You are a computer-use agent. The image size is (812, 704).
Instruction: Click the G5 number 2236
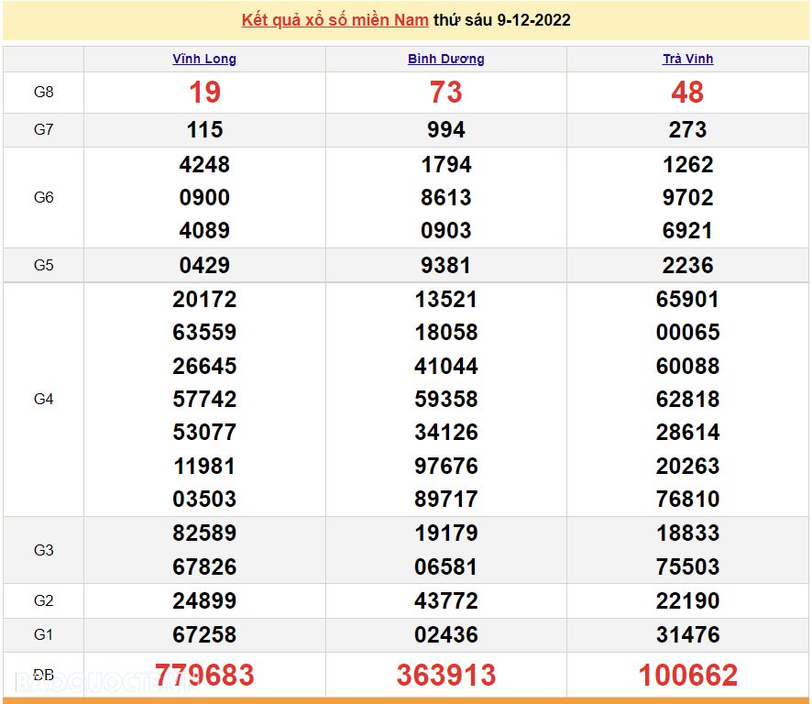(x=687, y=266)
